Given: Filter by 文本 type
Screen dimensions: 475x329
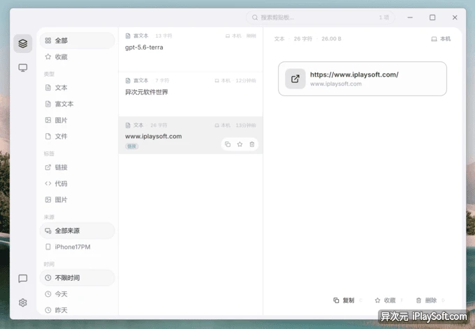Looking at the screenshot, I should pos(78,88).
